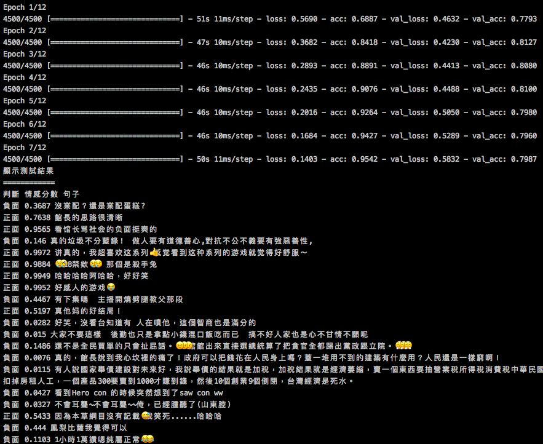
Task: Click the thumbs-up emoji in the 我超喜欢这系列 line
Action: click(154, 253)
